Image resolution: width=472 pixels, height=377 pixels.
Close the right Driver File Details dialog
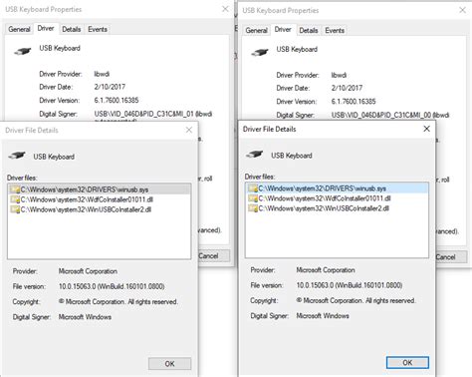427,129
